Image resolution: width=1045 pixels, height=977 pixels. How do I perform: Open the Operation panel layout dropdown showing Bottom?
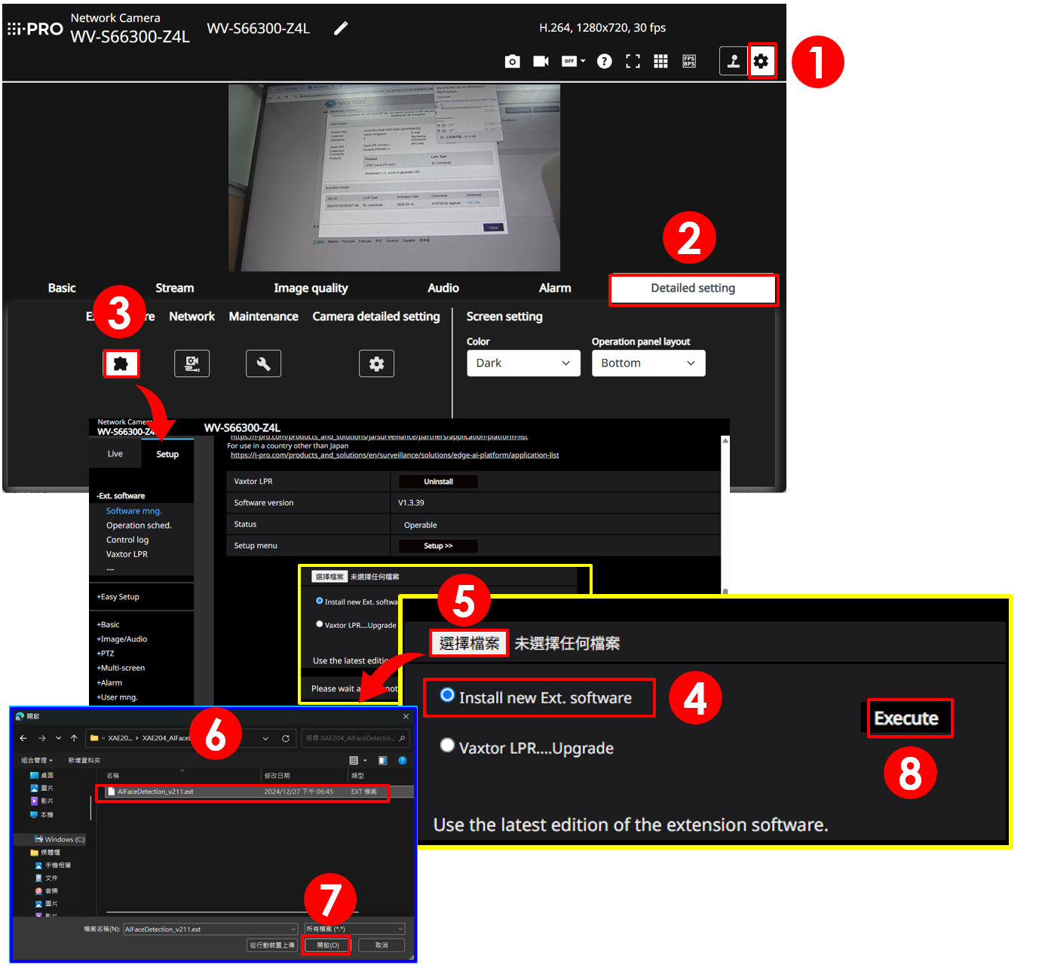pyautogui.click(x=648, y=363)
